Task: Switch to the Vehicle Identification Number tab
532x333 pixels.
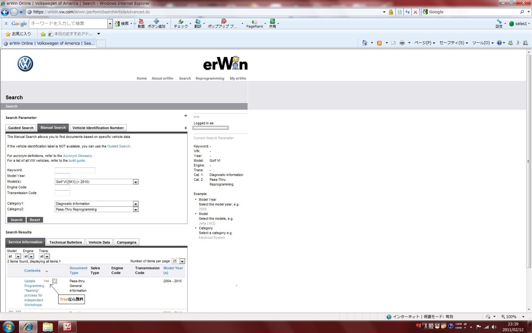Action: coord(98,128)
